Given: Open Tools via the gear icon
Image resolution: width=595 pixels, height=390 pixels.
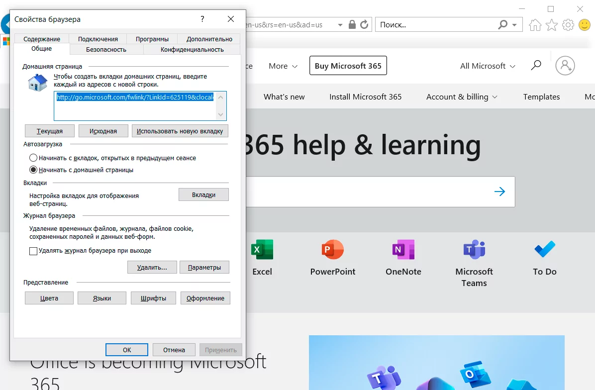Looking at the screenshot, I should coord(568,25).
